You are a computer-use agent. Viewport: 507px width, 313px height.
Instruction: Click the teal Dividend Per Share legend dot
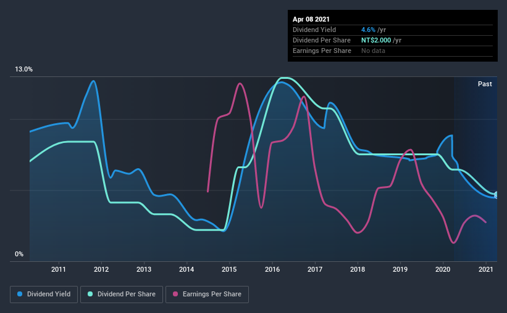[x=90, y=294]
